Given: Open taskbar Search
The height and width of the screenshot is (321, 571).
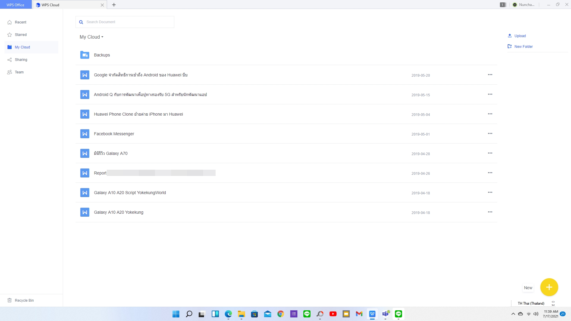Looking at the screenshot, I should coord(189,314).
